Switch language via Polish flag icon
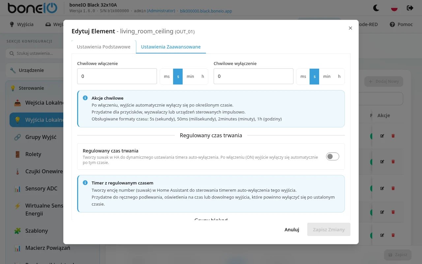The image size is (422, 264). tap(394, 8)
